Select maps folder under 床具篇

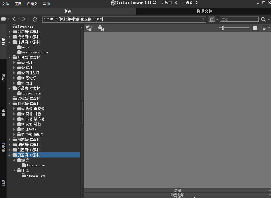[x=23, y=47]
